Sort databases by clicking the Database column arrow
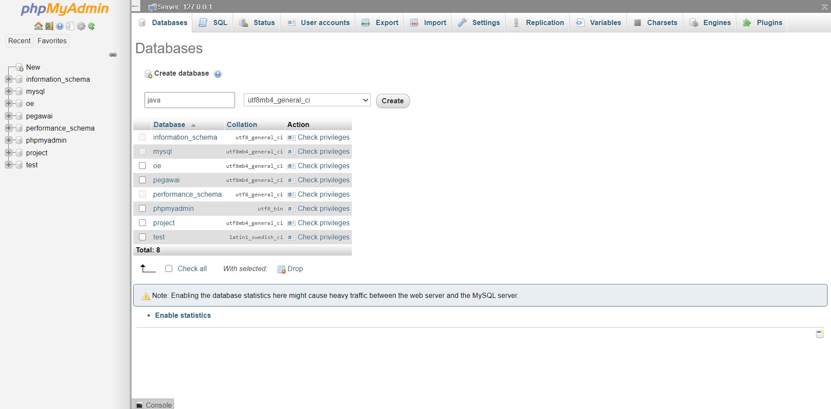 pos(193,125)
